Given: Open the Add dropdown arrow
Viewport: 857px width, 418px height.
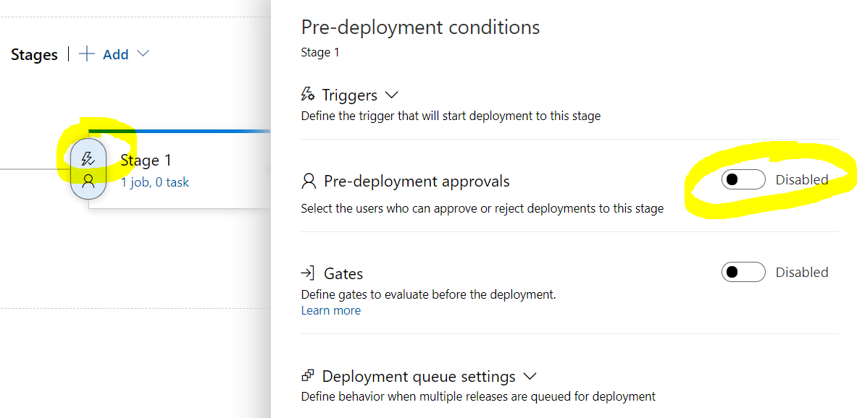Looking at the screenshot, I should pyautogui.click(x=142, y=54).
